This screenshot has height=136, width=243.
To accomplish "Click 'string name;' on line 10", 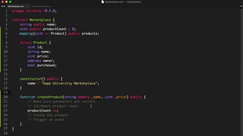I will (39, 52).
